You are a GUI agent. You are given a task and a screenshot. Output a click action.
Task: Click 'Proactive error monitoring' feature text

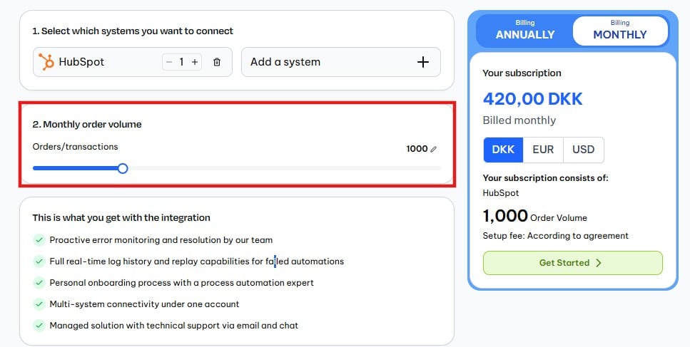pos(161,240)
